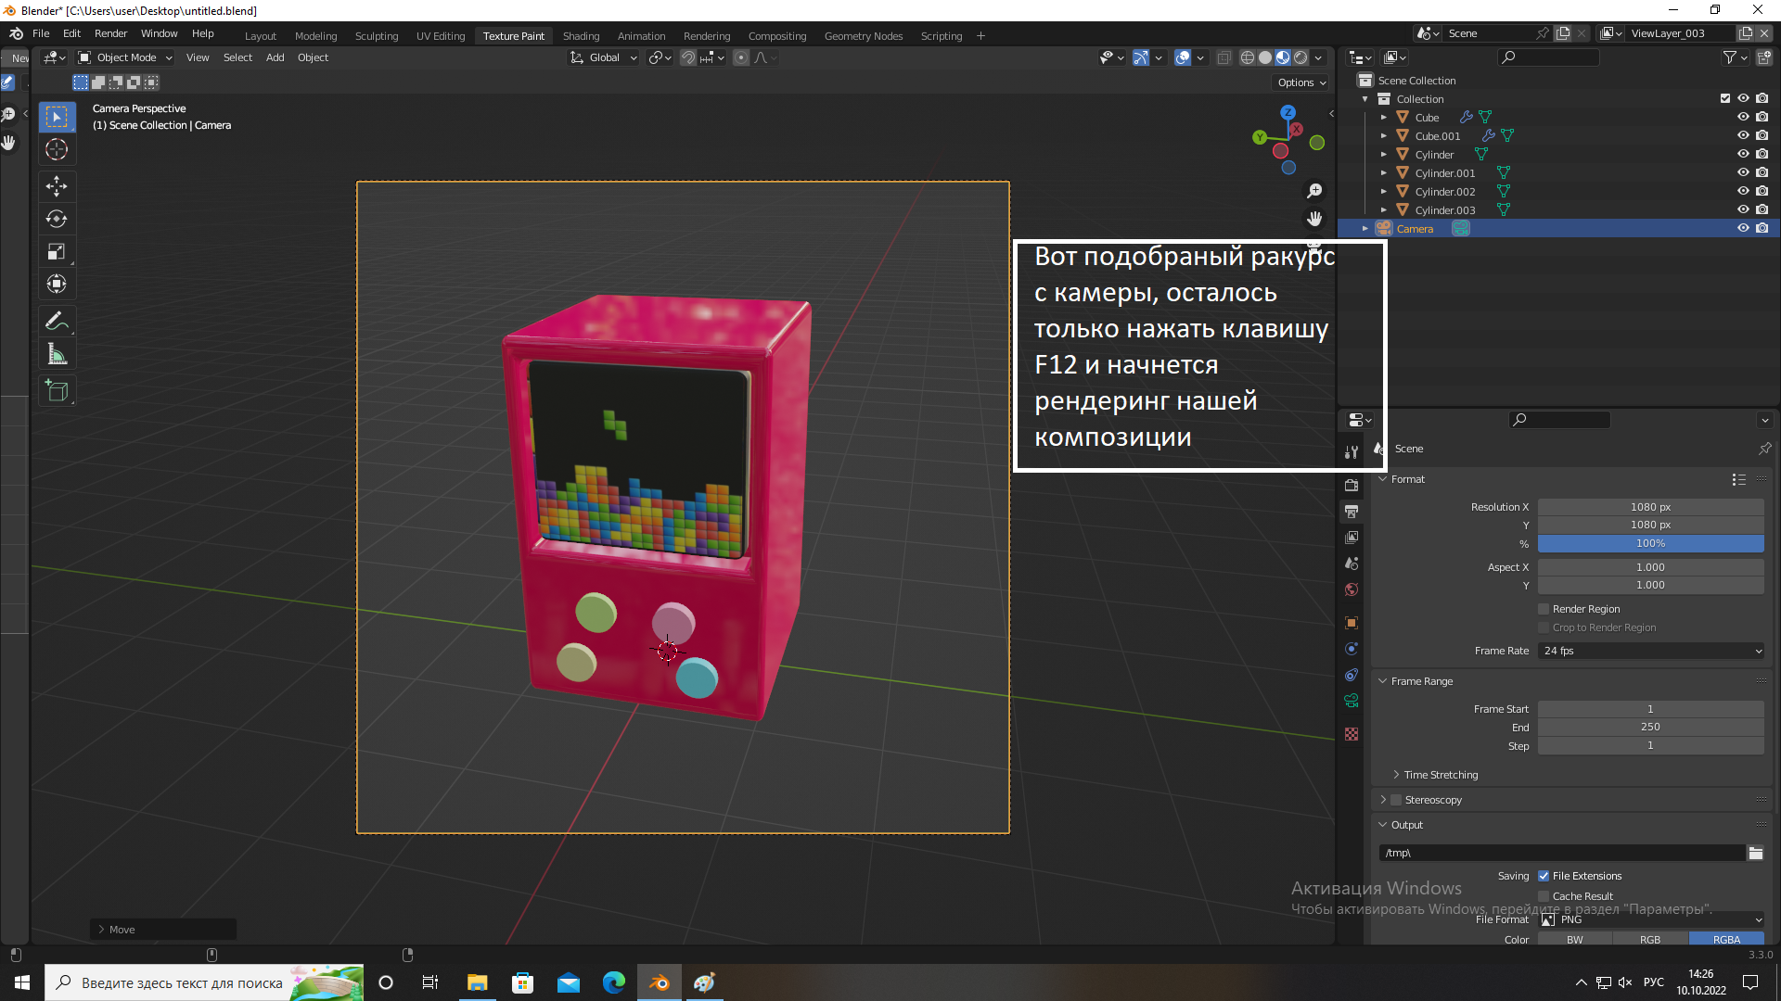Open the viewport Add menu
Viewport: 1781px width, 1001px height.
pos(275,57)
